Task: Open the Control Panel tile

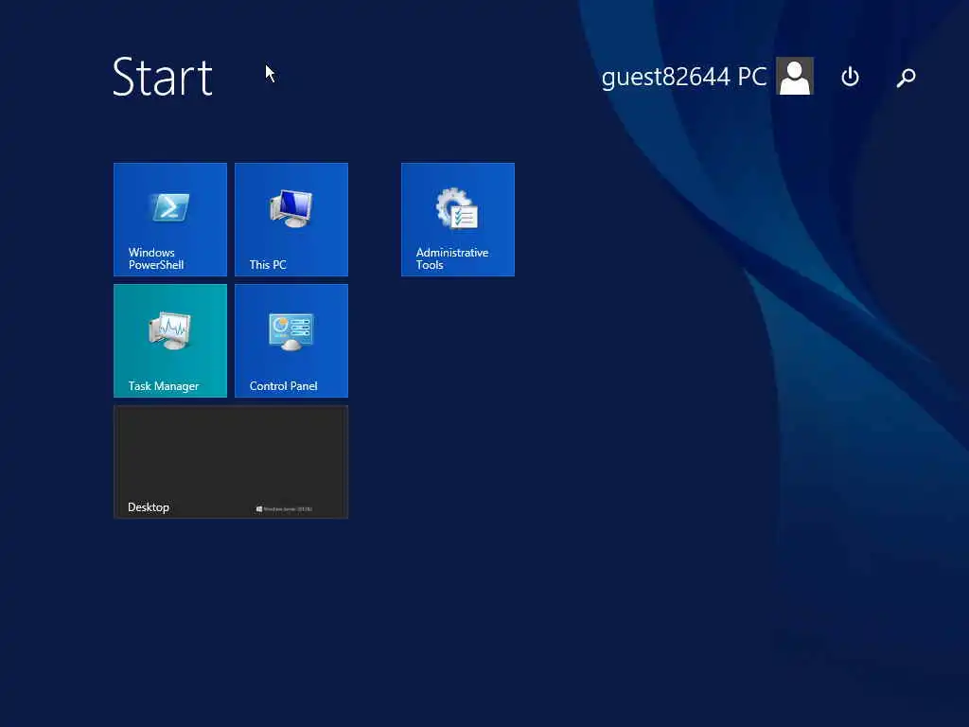Action: [x=291, y=341]
